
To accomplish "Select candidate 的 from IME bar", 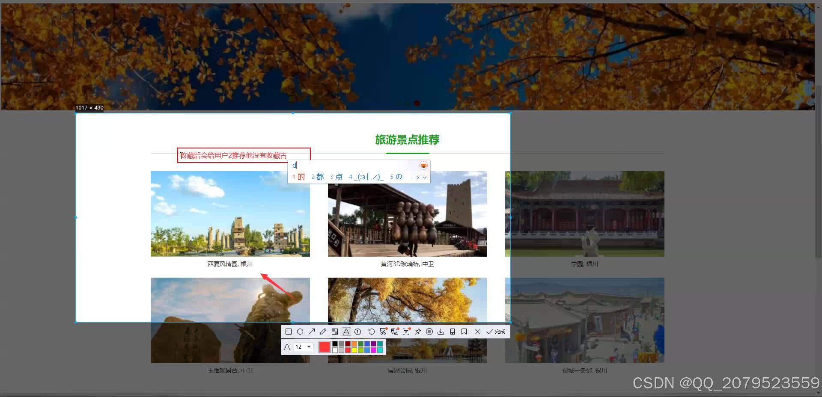I will 300,177.
